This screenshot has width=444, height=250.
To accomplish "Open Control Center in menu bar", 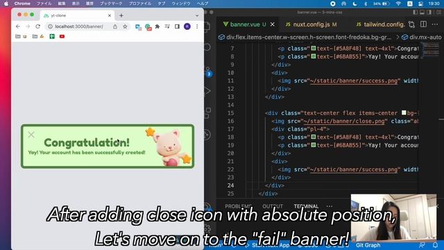I will (420, 3).
